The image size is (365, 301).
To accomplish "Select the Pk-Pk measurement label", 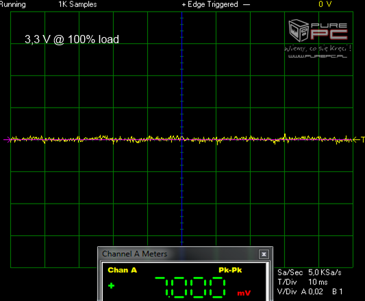I will pos(230,270).
